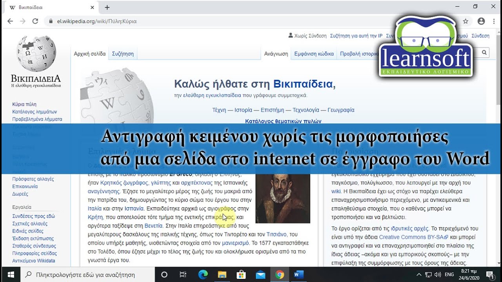The image size is (502, 282).
Task: Open Έκδοση εκτύπωσης tool link
Action: (33, 239)
